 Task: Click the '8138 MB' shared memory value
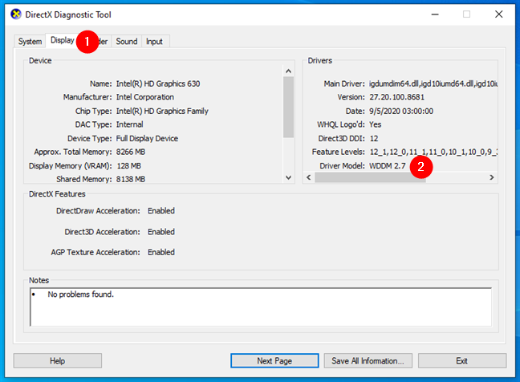[131, 179]
